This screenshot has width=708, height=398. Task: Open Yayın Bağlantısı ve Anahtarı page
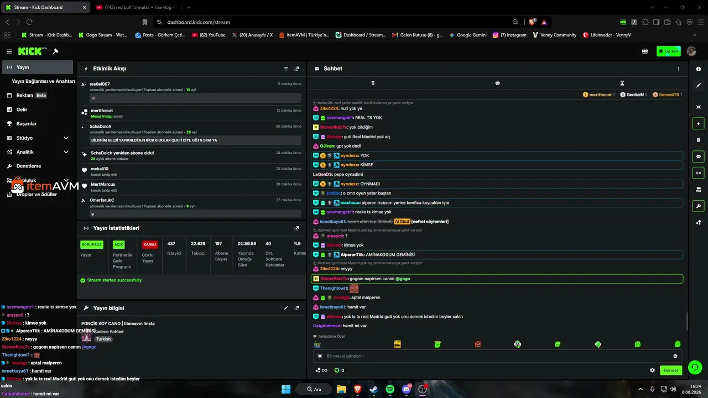click(x=43, y=81)
